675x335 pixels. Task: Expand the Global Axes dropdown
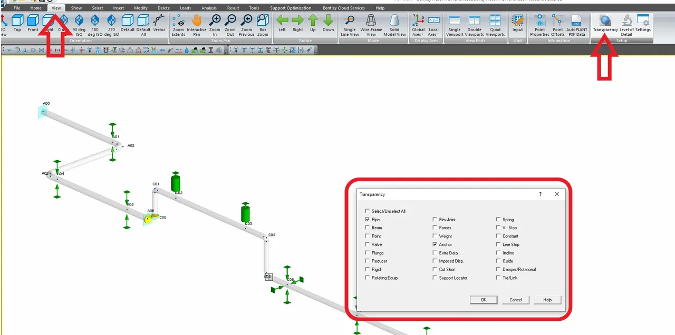point(418,25)
